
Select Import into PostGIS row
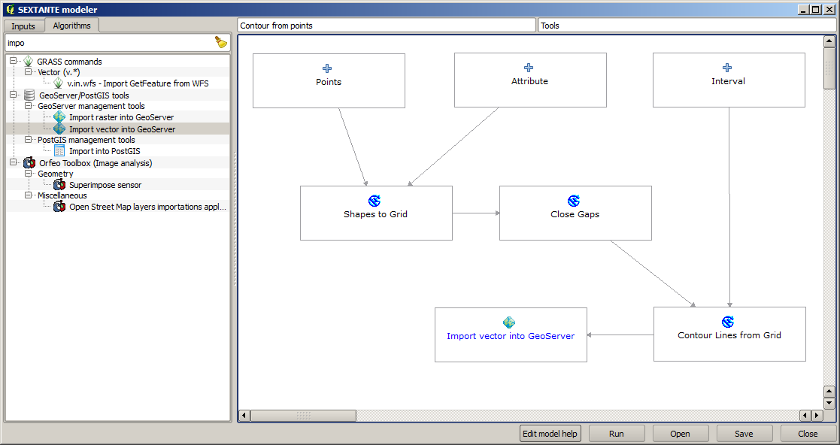click(105, 151)
